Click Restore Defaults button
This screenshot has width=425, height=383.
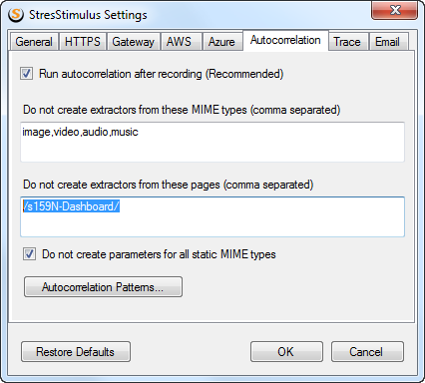tap(76, 352)
